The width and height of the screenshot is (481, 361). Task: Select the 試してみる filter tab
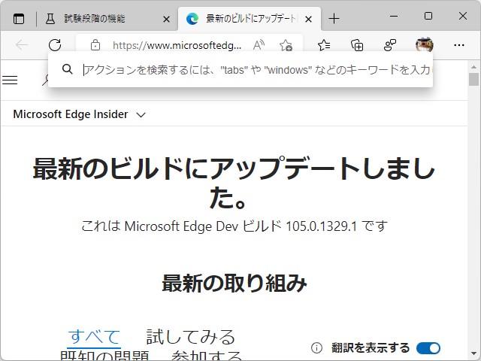point(190,337)
